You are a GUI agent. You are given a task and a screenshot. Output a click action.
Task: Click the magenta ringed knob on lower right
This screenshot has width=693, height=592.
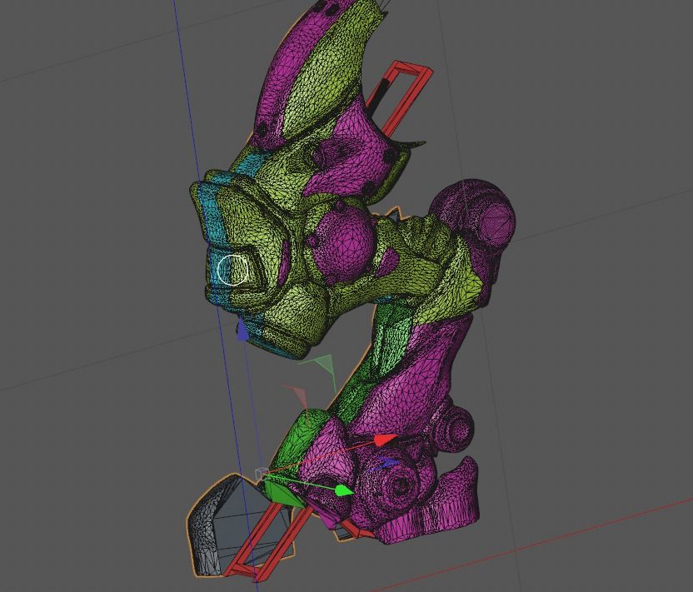pos(457,429)
